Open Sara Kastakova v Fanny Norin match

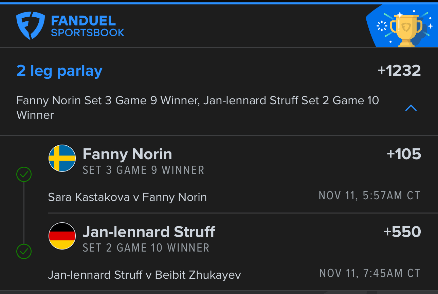[127, 197]
